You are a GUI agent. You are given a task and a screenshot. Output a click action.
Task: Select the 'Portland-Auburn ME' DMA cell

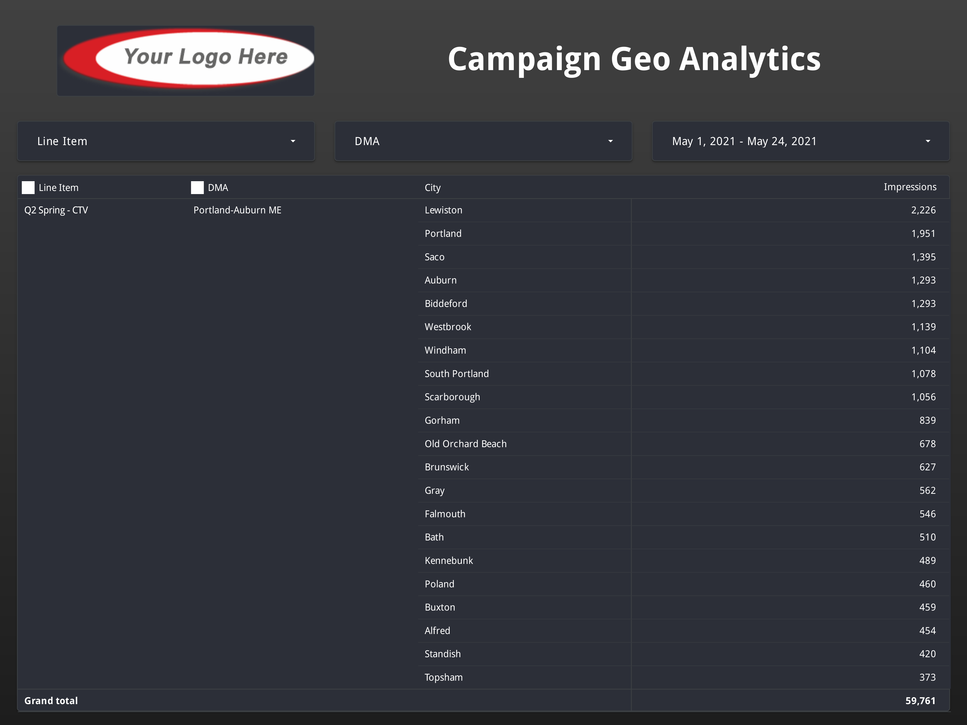coord(237,210)
